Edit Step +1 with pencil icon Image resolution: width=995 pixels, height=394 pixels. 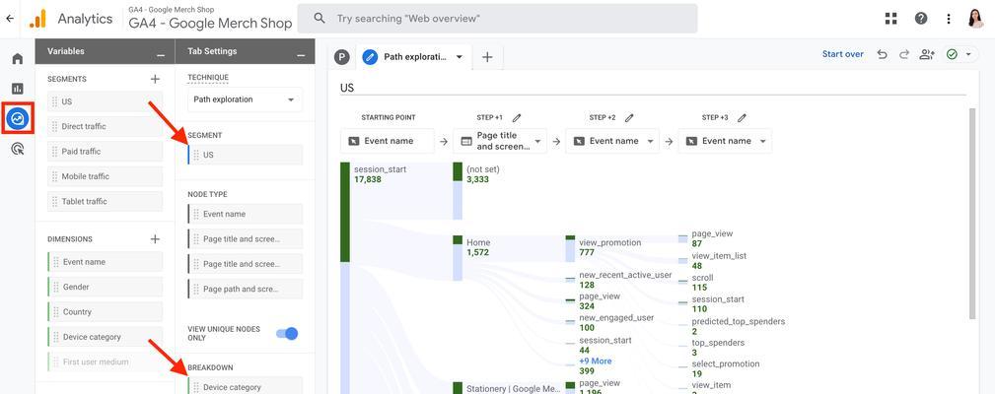click(517, 117)
